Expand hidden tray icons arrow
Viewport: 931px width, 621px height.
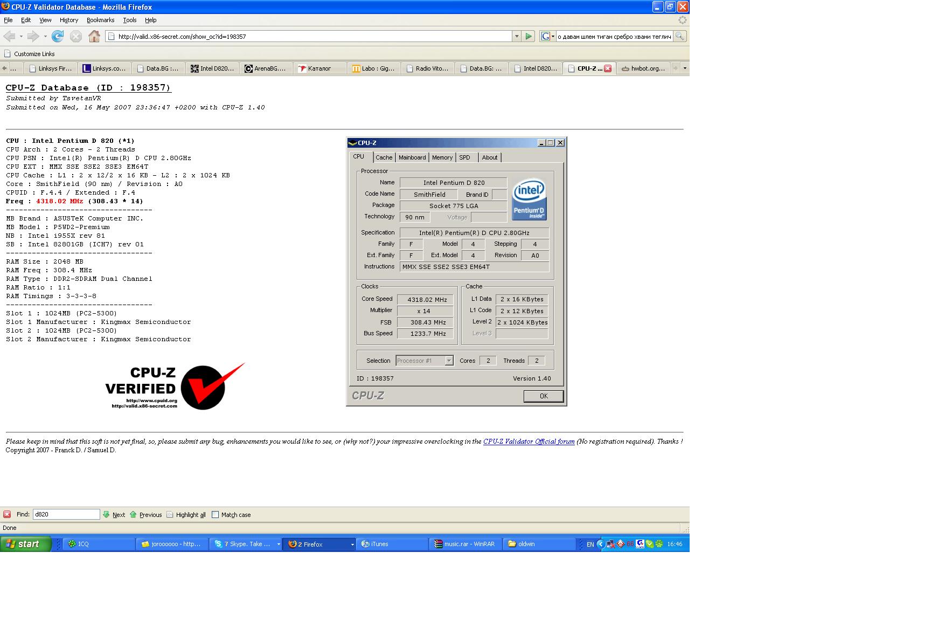tap(600, 544)
